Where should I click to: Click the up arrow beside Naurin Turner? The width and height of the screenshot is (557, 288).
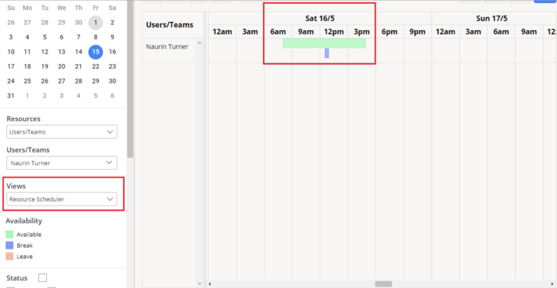click(x=200, y=43)
